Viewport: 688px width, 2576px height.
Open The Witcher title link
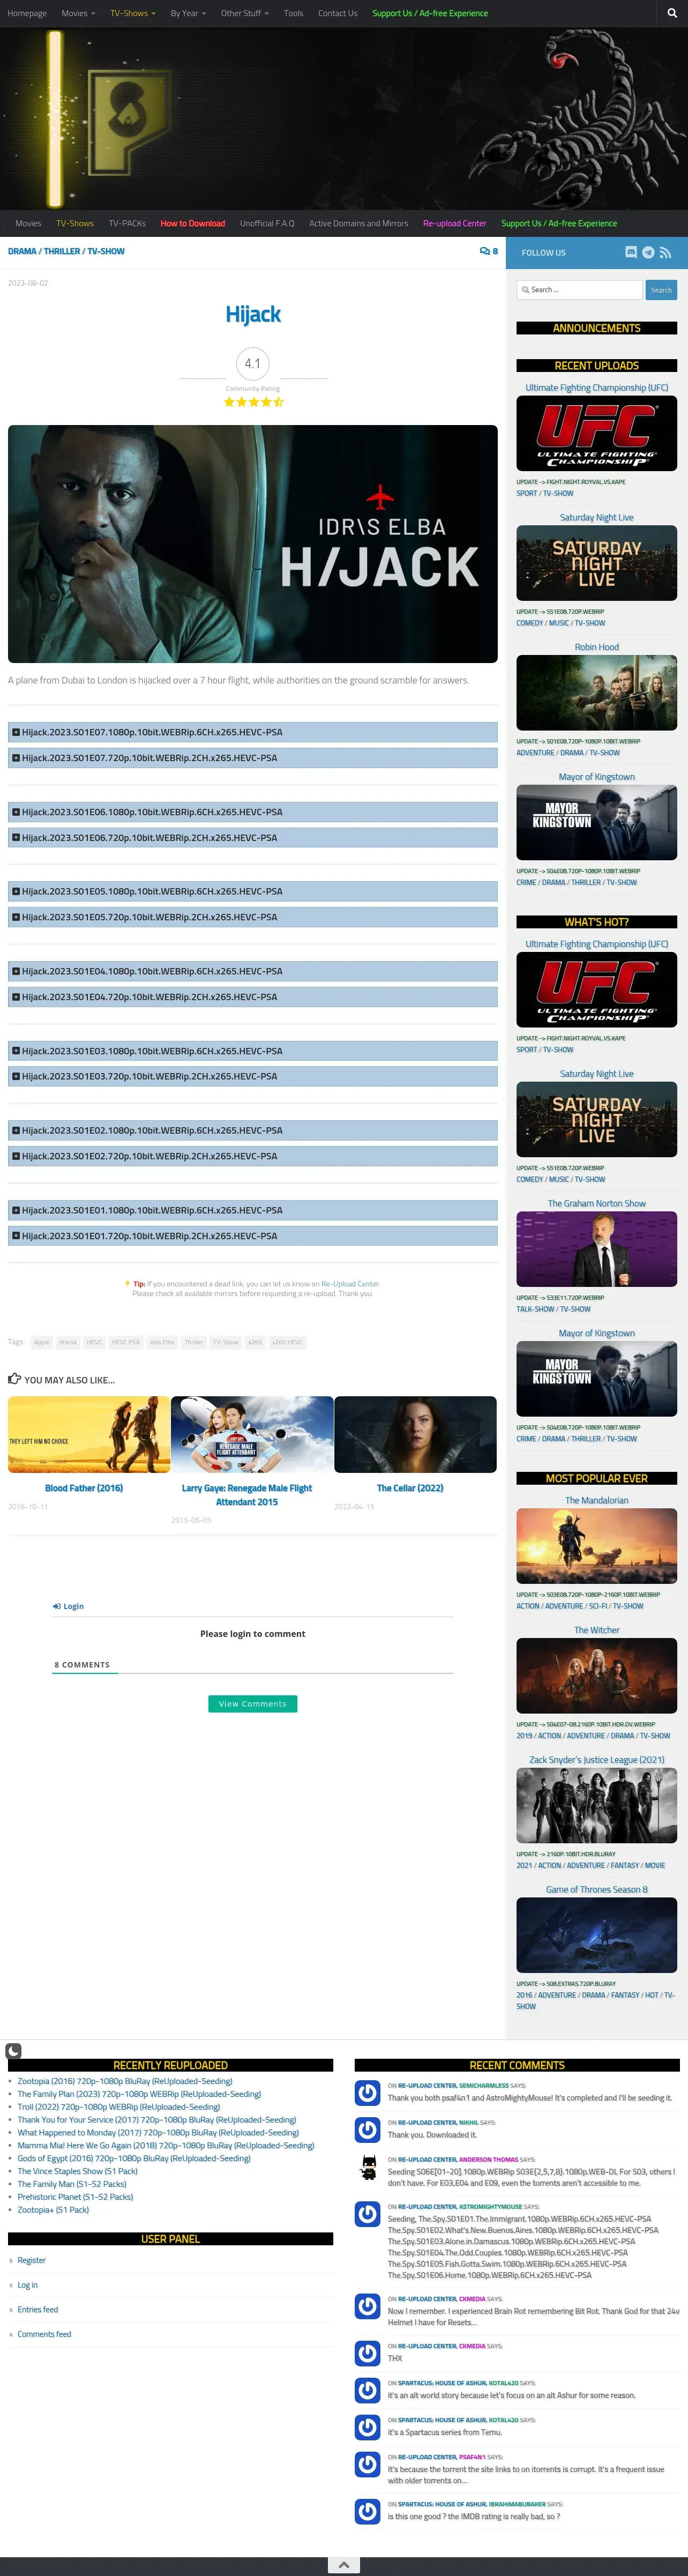point(597,1630)
